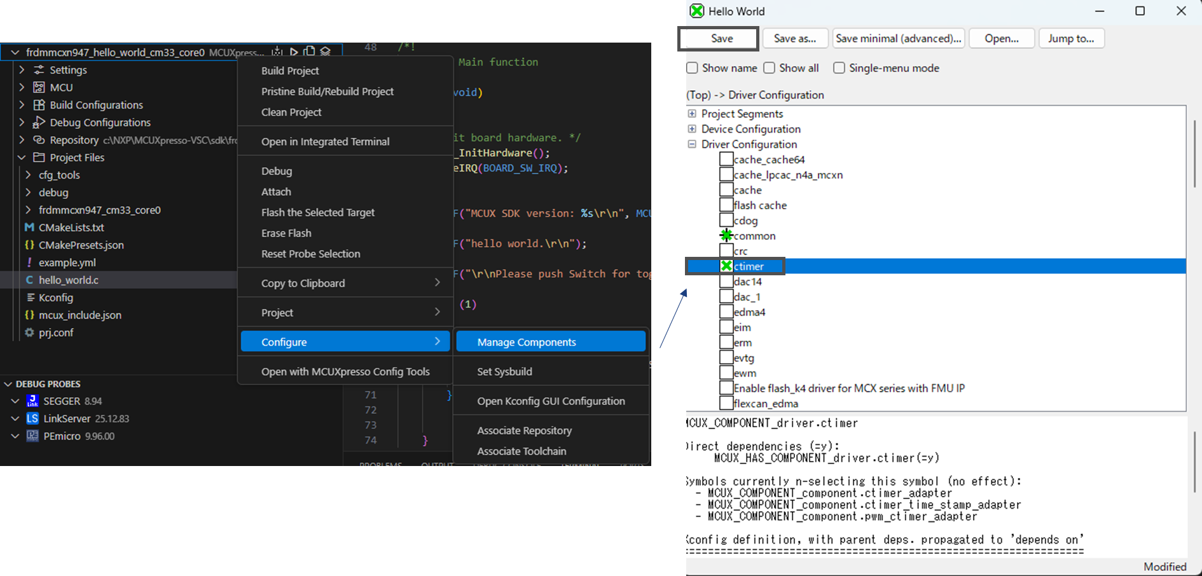
Task: Click the Debug Configurations icon
Action: click(39, 122)
